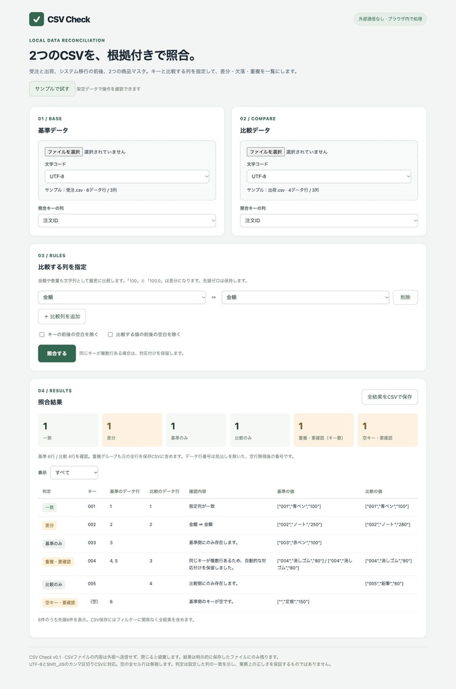The width and height of the screenshot is (456, 689).
Task: Click 全結果をCSVで保存 button
Action: (389, 397)
